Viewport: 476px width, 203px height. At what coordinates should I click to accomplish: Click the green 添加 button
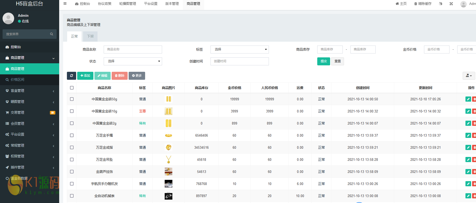(85, 76)
